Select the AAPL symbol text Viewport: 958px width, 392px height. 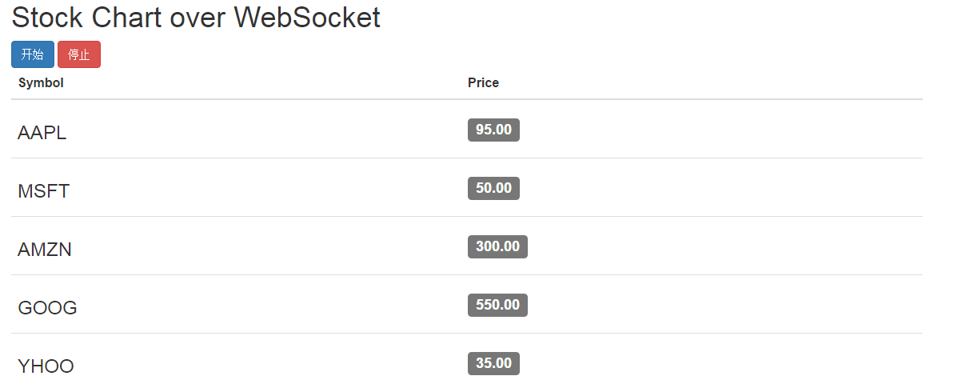click(x=42, y=134)
